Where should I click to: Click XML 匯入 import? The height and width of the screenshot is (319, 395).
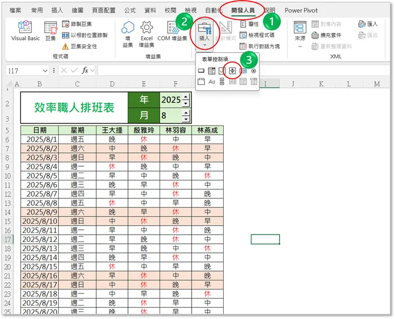click(x=368, y=24)
